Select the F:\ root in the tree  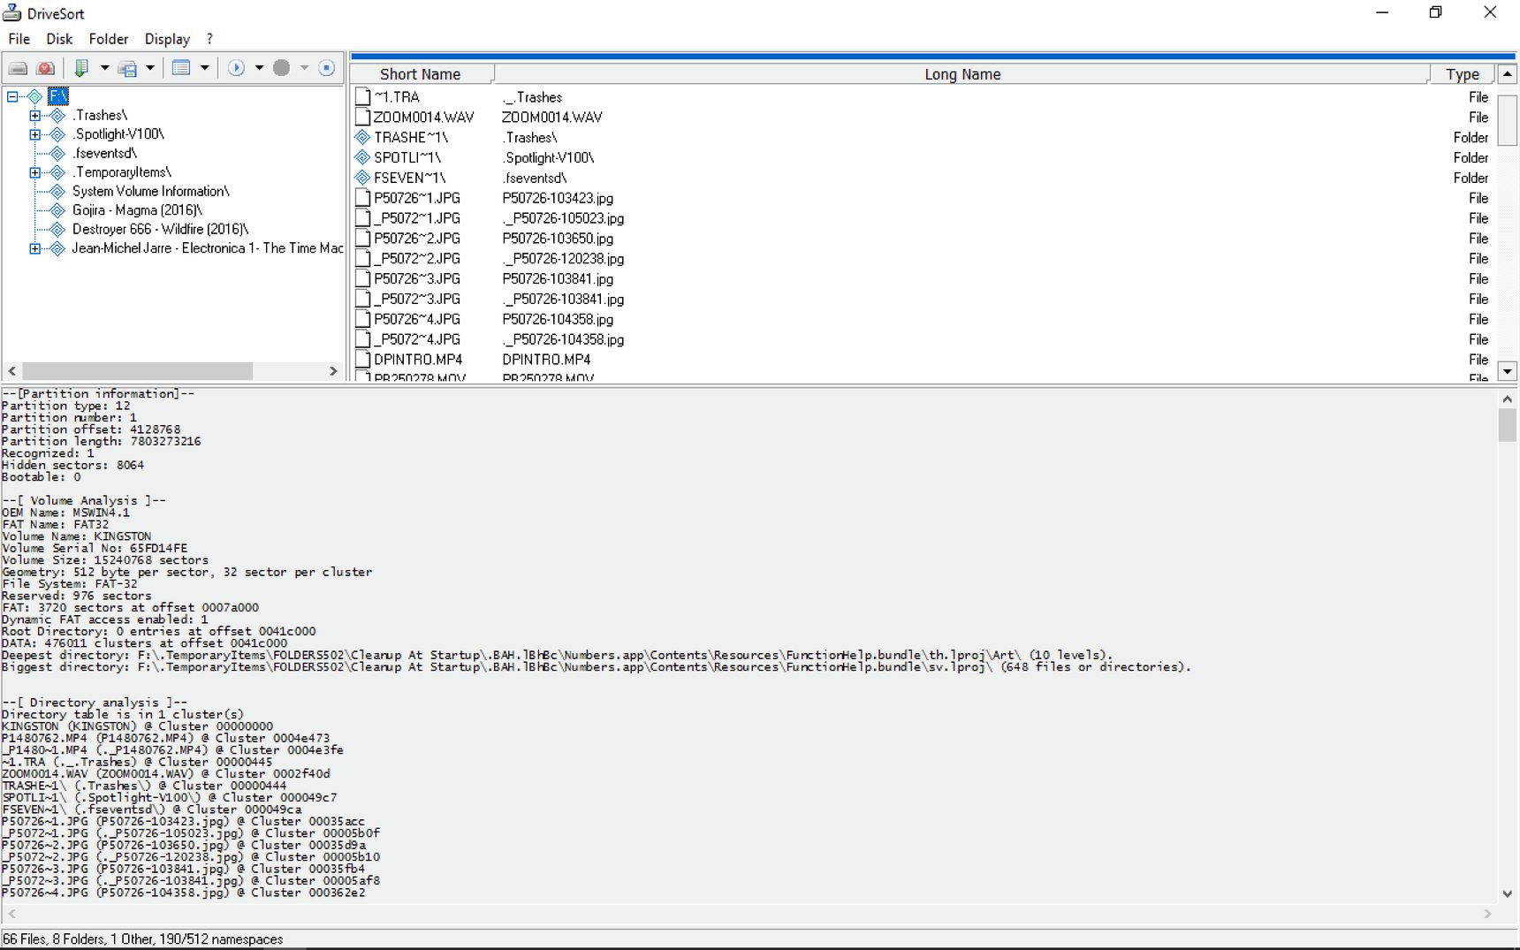[x=58, y=96]
